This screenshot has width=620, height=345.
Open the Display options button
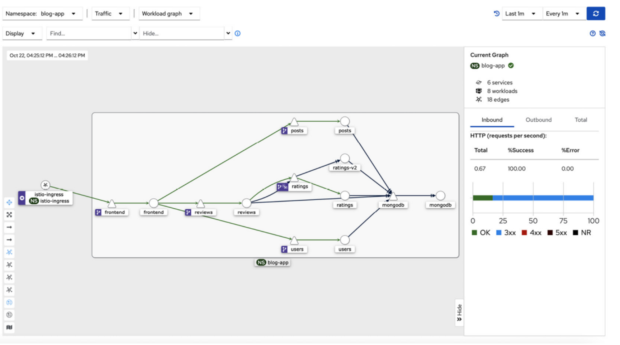pos(21,33)
